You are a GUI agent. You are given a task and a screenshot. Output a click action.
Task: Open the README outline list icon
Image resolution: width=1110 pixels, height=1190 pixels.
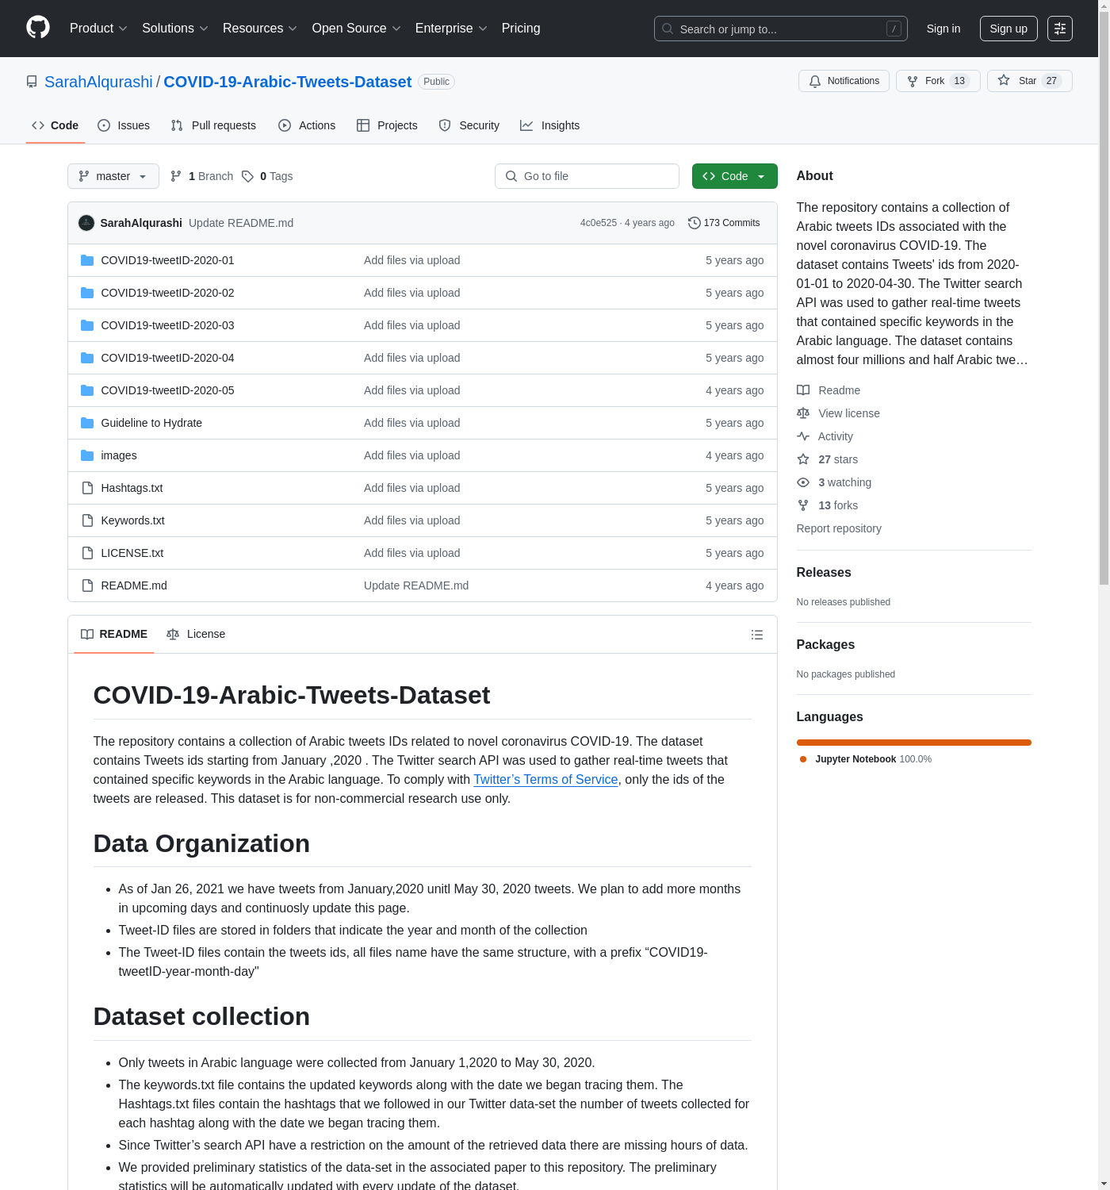click(756, 635)
